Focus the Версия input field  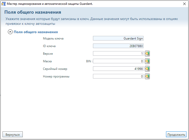coord(118,54)
